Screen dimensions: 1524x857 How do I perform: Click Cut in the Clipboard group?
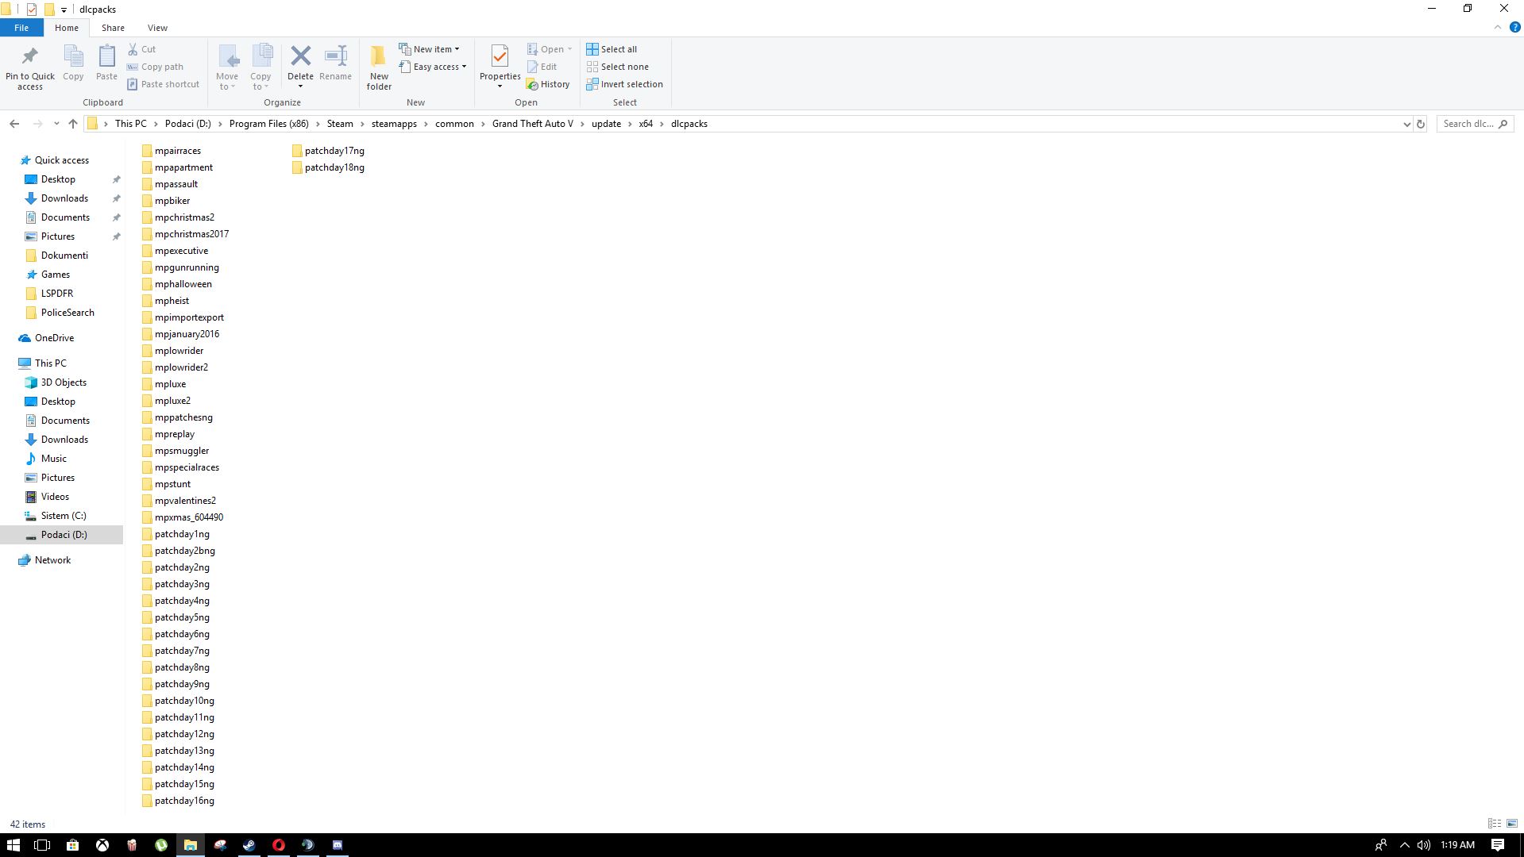[x=142, y=49]
